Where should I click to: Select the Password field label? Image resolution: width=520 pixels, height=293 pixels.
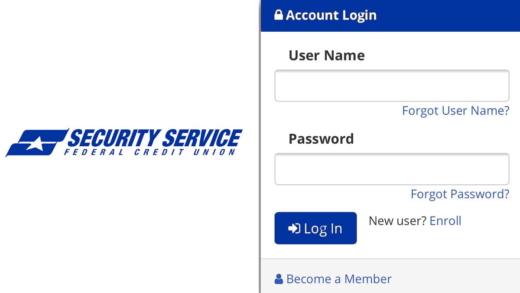[321, 138]
